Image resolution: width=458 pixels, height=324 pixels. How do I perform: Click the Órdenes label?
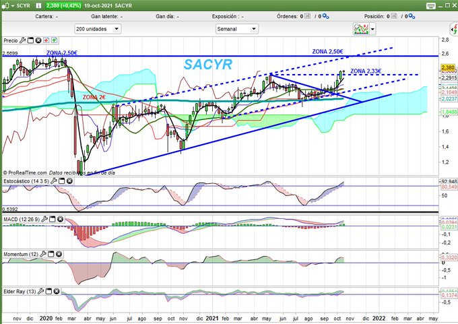[x=288, y=17]
